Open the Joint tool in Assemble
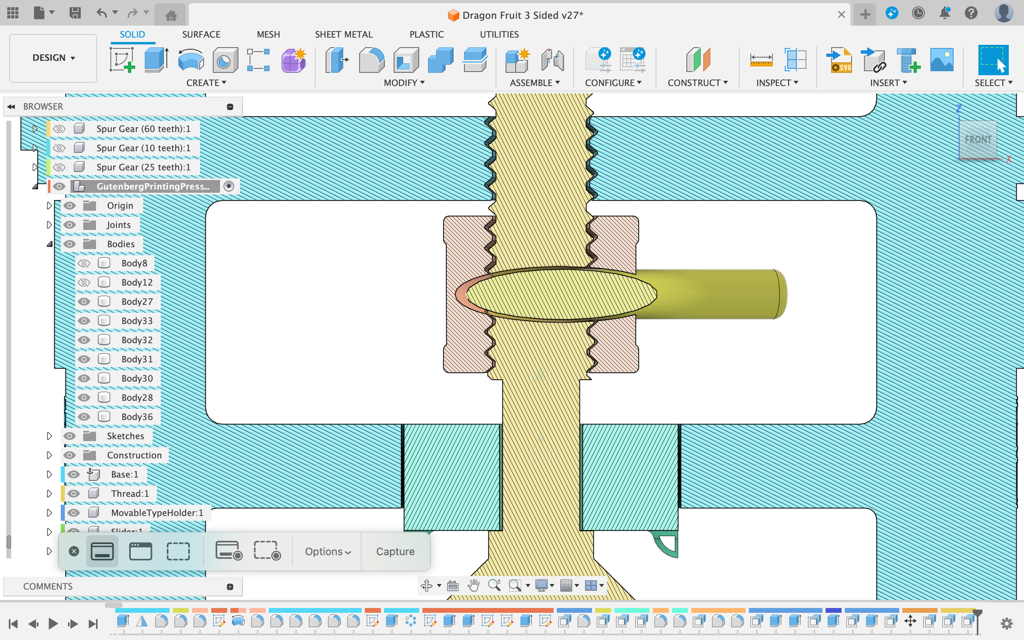The image size is (1024, 640). tap(552, 60)
